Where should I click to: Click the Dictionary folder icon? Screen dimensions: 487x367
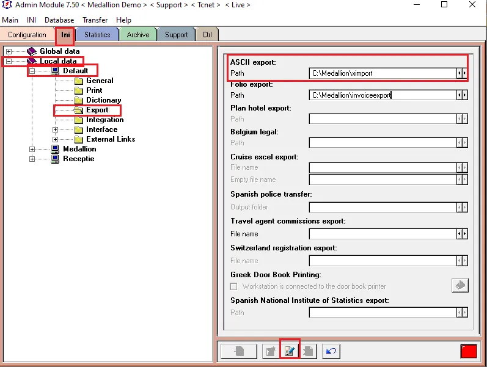79,100
